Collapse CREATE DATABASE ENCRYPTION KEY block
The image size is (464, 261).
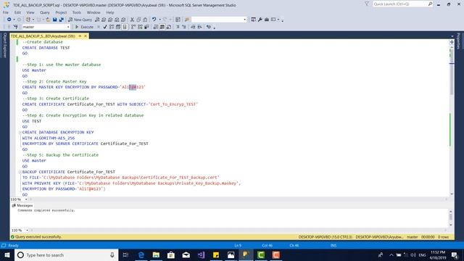(20, 132)
